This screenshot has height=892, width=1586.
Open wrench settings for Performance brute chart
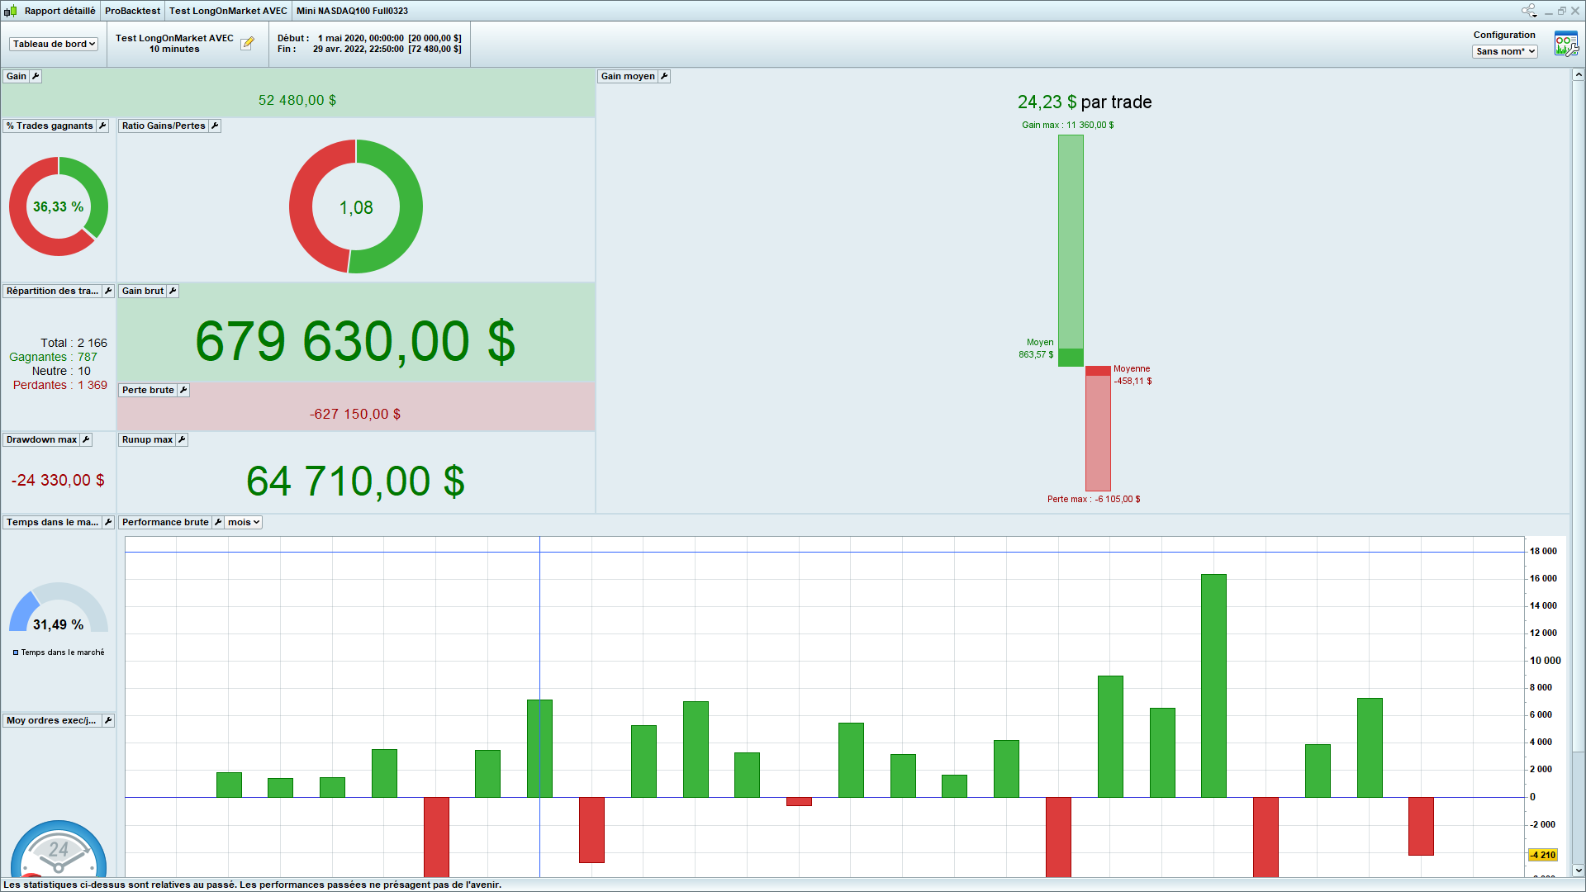tap(218, 522)
